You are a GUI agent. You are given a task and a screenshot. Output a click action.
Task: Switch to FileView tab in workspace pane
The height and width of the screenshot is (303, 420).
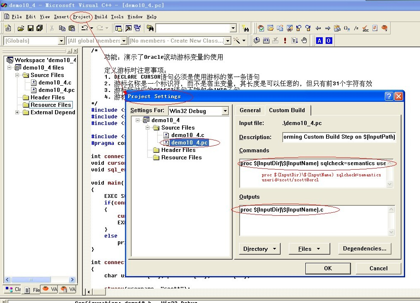coord(32,290)
